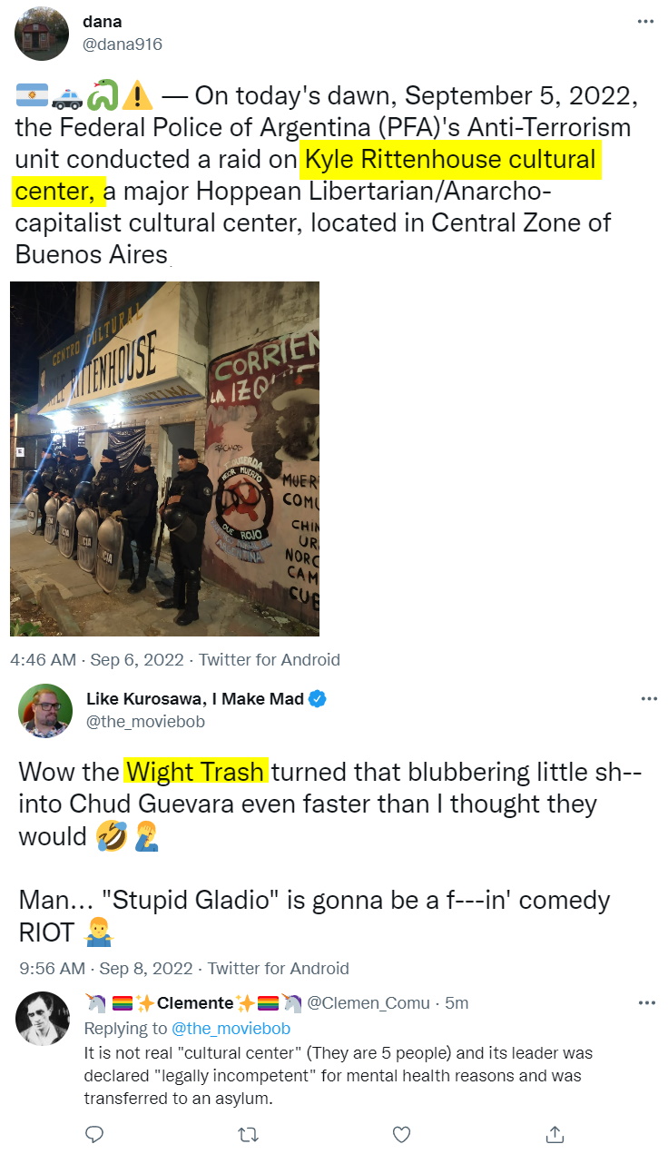Screen dimensions: 668x1154
Task: Open more options on dana's tweet
Action: tap(646, 22)
